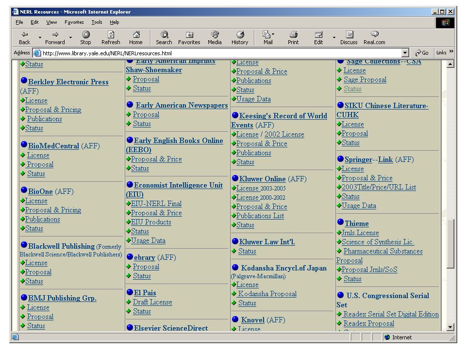Open the History pane
Image resolution: width=466 pixels, height=349 pixels.
click(240, 38)
